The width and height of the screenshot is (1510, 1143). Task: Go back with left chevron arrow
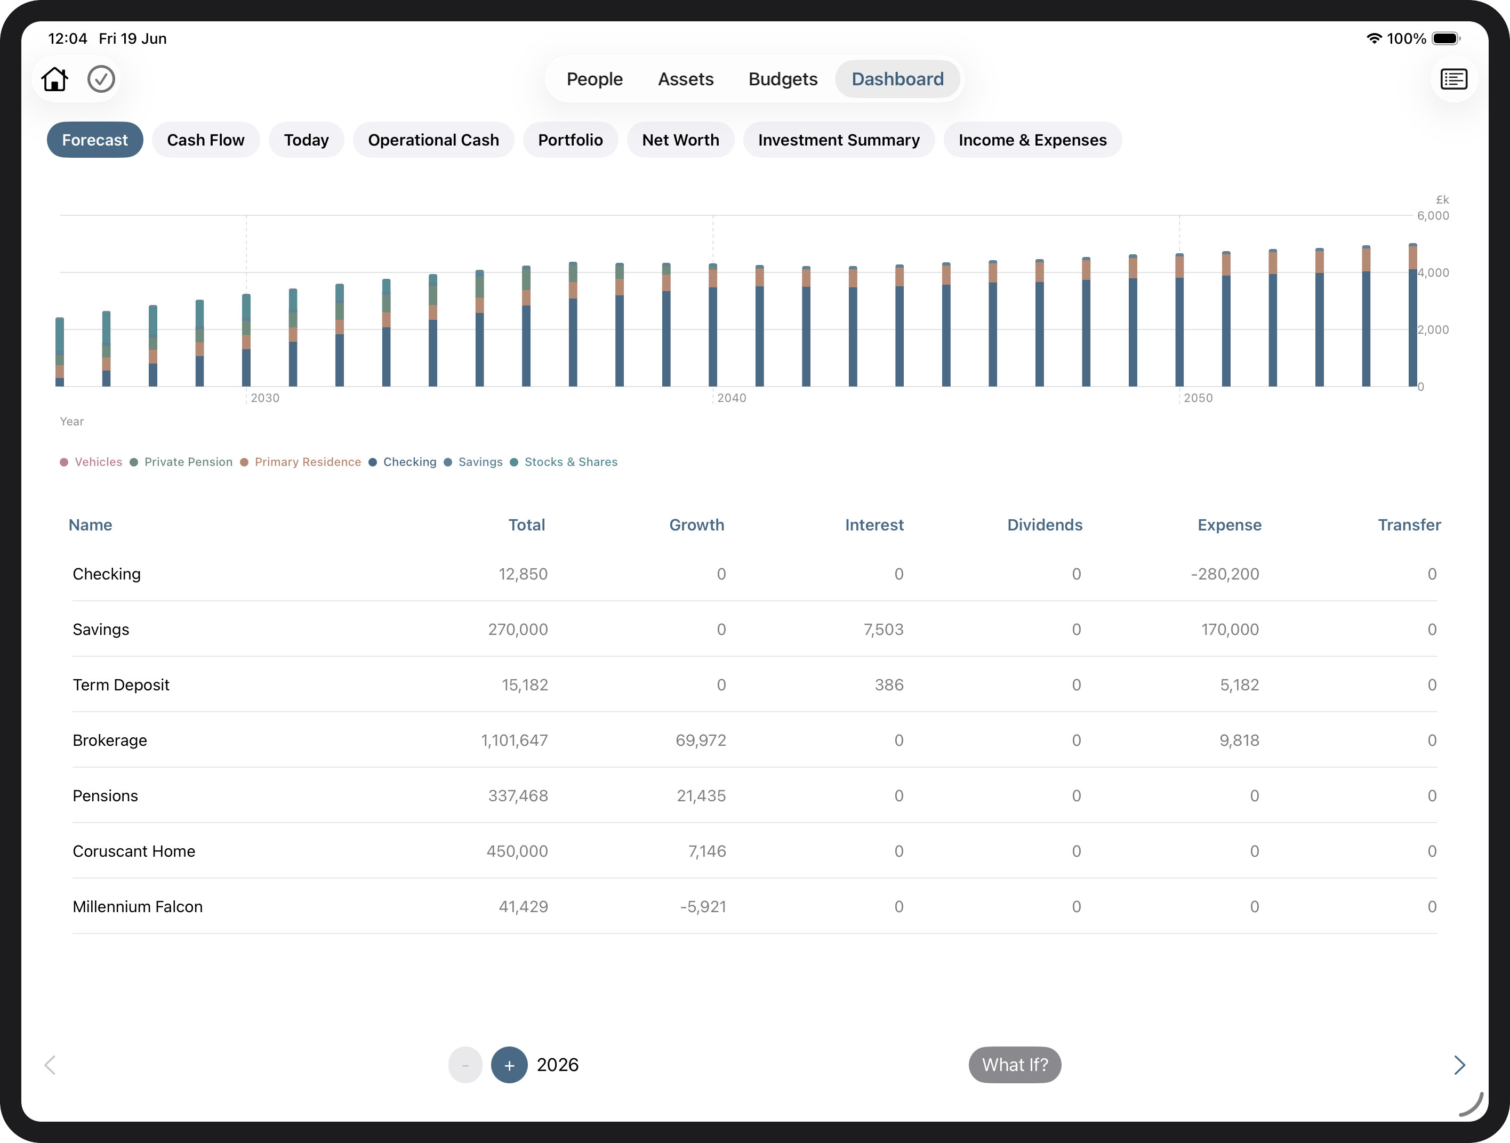click(x=50, y=1065)
